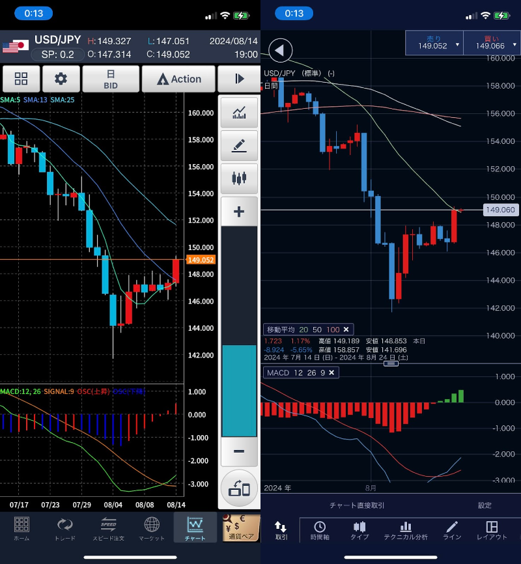
Task: Expand the panel with the play arrow button
Action: click(x=239, y=79)
